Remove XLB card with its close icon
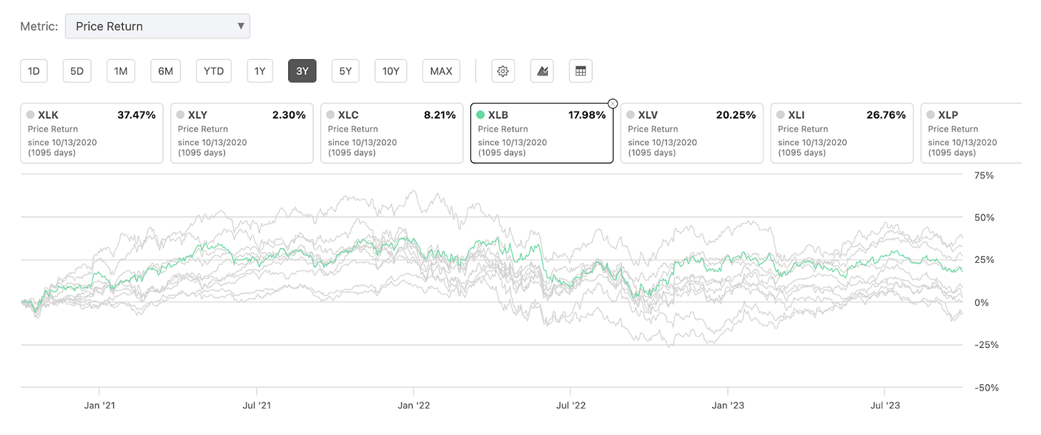The height and width of the screenshot is (435, 1041). [613, 104]
